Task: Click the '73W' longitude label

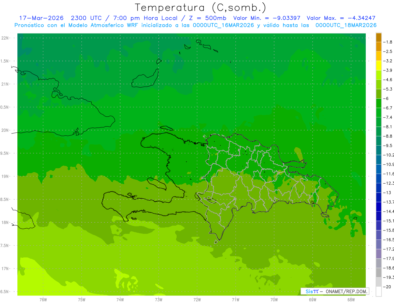Action: [159, 300]
